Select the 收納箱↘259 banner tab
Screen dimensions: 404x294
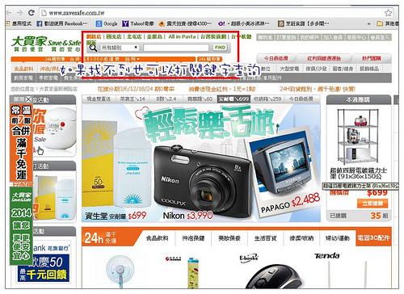point(267,99)
